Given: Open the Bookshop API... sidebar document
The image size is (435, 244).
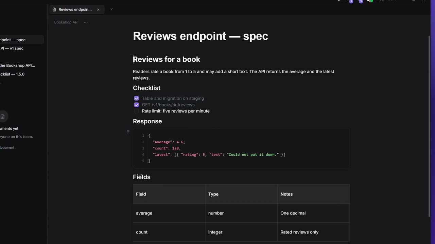Looking at the screenshot, I should [x=18, y=65].
